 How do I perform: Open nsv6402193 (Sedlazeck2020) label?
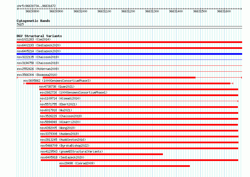(39, 45)
